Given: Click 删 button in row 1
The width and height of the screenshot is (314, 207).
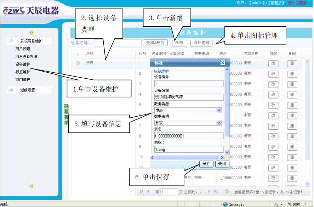Looking at the screenshot, I should [292, 63].
